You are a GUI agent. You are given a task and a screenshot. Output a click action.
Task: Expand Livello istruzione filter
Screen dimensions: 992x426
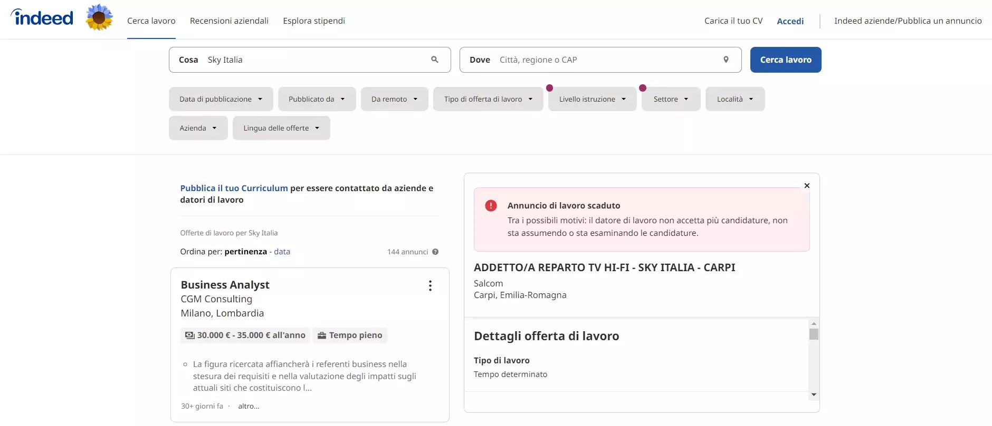click(593, 99)
